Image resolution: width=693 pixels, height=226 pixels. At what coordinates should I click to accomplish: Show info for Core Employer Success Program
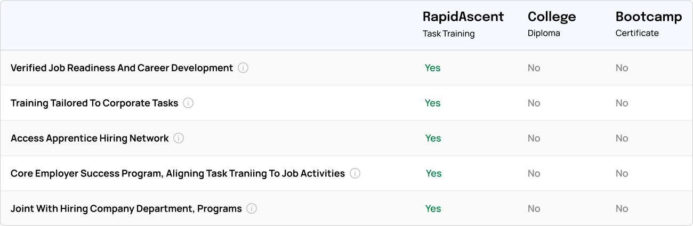tap(355, 173)
